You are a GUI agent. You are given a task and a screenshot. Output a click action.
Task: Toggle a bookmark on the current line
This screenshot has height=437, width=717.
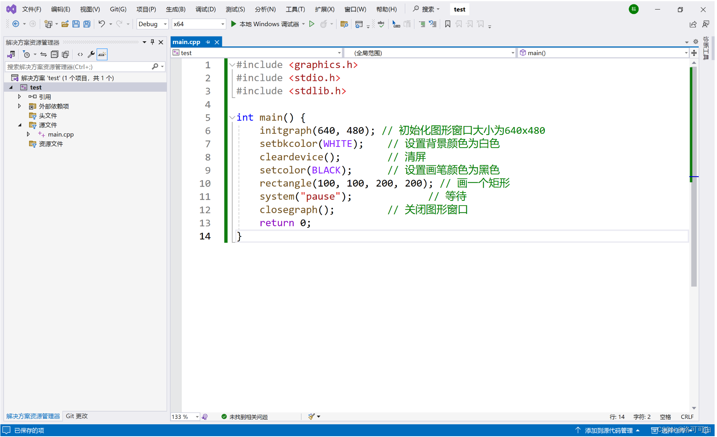[x=448, y=24]
